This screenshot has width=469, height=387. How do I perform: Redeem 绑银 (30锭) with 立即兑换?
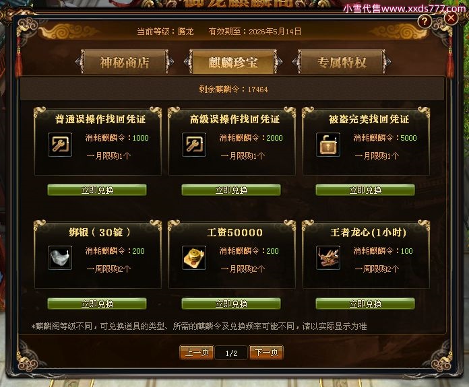[x=97, y=304]
